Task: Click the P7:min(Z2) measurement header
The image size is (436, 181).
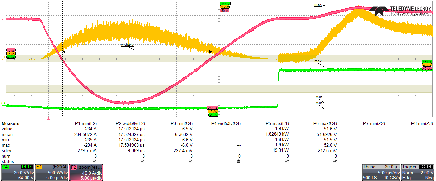Action: [374, 124]
